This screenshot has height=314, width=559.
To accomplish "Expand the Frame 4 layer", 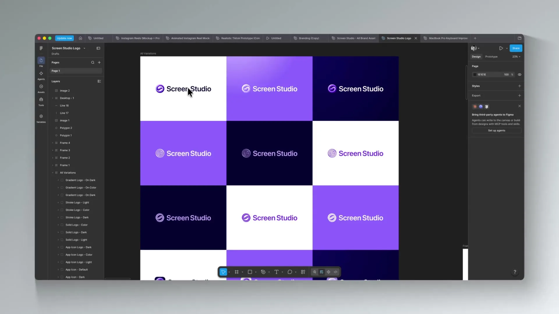I will coord(53,143).
